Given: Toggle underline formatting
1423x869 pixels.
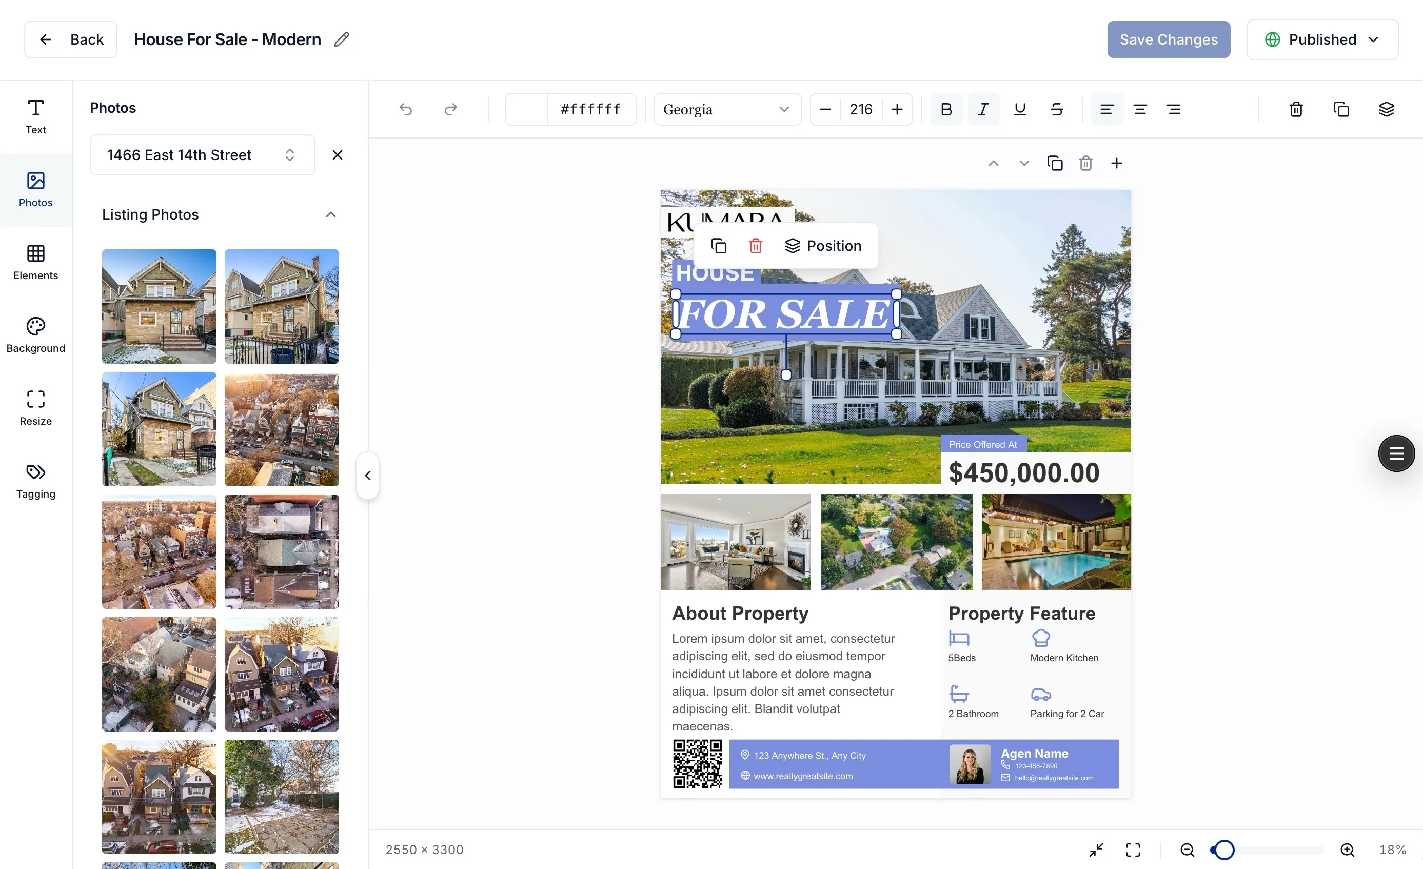Looking at the screenshot, I should click(x=1020, y=109).
